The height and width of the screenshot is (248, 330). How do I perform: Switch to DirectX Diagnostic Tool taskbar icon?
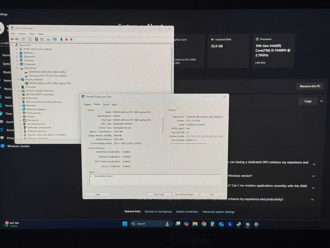tap(247, 224)
